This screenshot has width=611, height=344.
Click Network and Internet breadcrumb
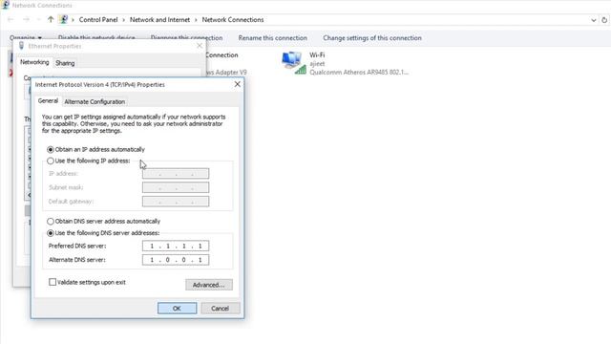159,19
